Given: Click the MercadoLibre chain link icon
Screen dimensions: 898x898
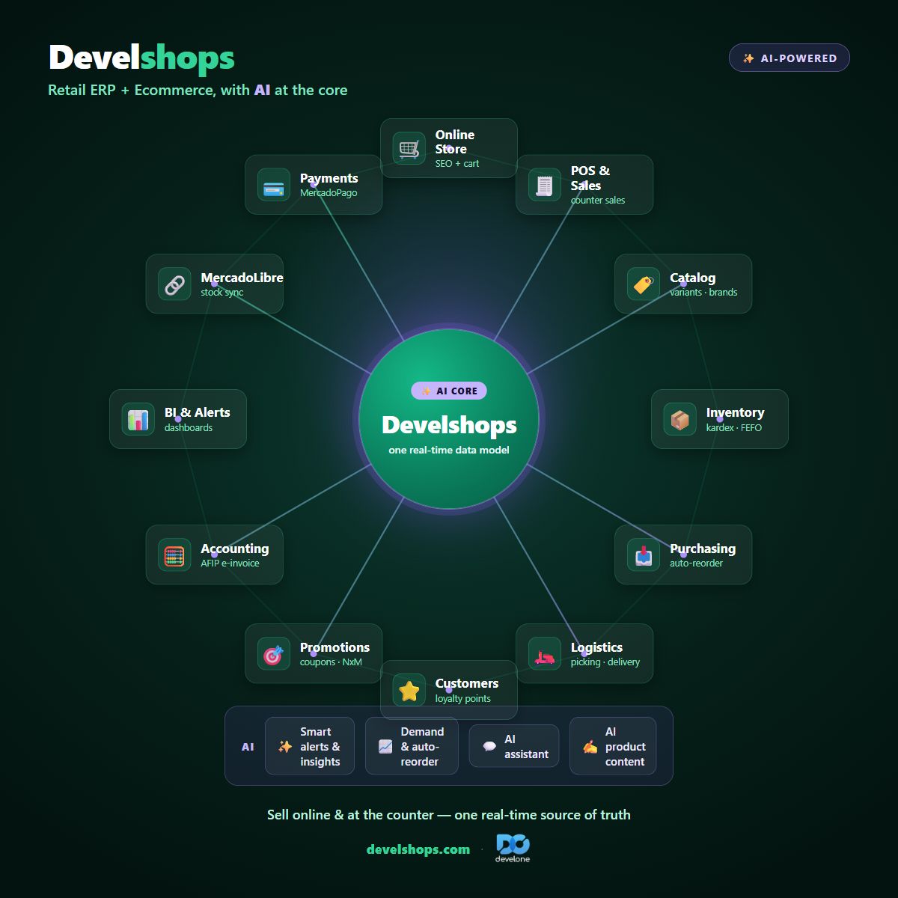Looking at the screenshot, I should point(174,284).
